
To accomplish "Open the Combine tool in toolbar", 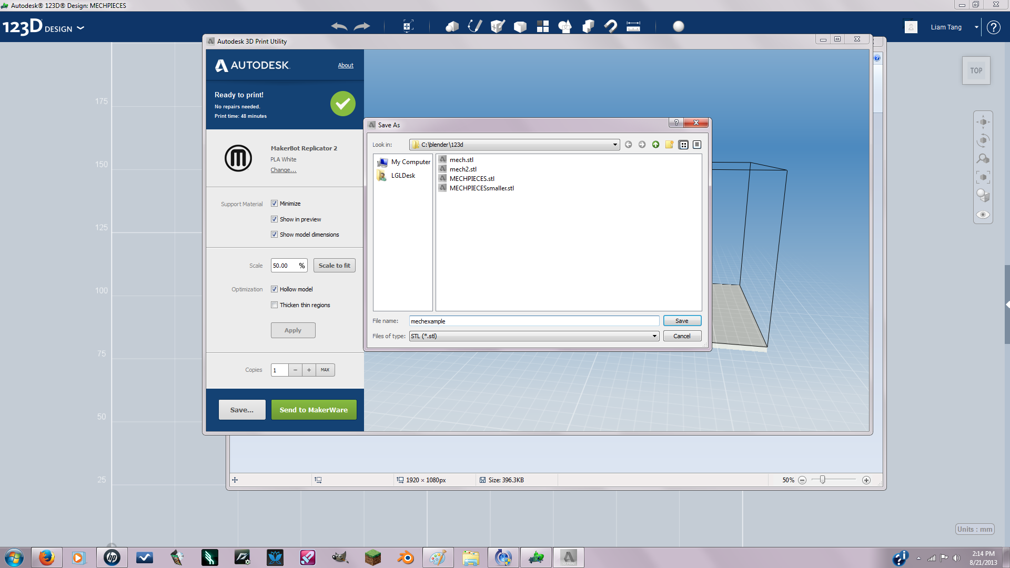I will point(588,26).
